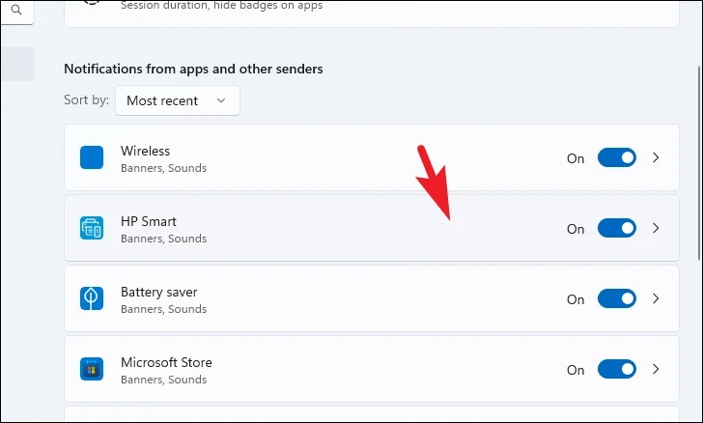Image resolution: width=703 pixels, height=423 pixels.
Task: Expand Battery saver chevron arrow
Action: [656, 298]
